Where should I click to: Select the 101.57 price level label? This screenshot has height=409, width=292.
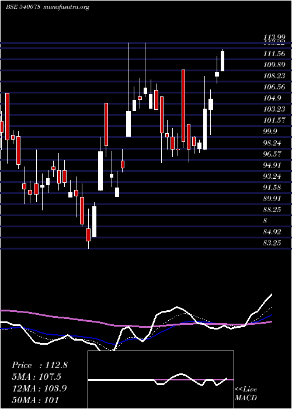(274, 120)
